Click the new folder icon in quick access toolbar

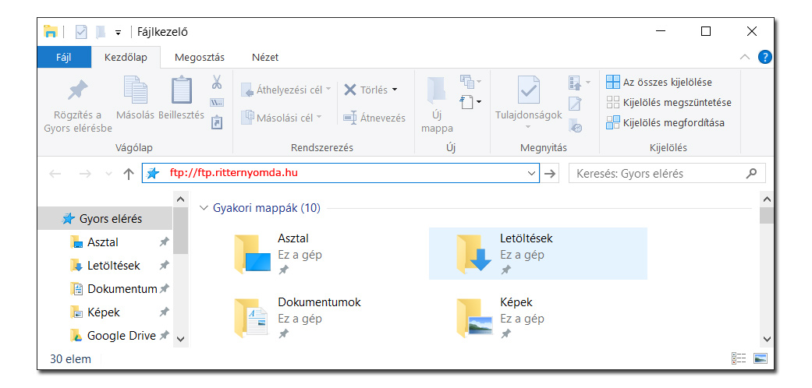click(x=101, y=32)
